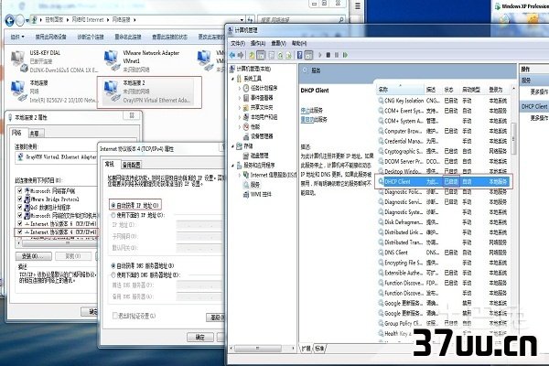Enable 退出时验证设置 checkbox
Image resolution: width=549 pixels, height=366 pixels.
tap(115, 316)
